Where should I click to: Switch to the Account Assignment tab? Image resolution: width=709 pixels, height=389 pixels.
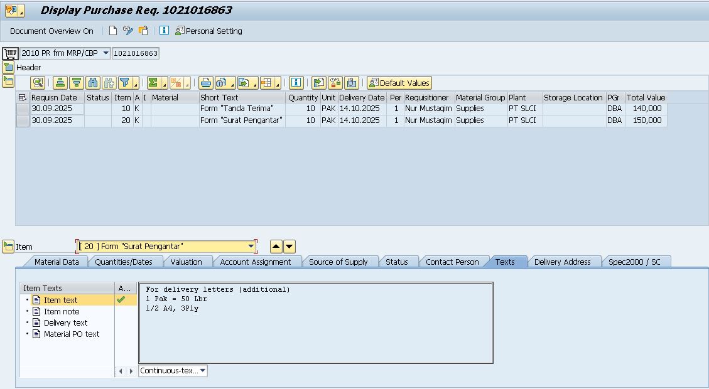[x=255, y=262]
